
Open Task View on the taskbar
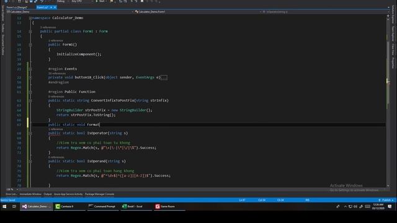coord(14,206)
